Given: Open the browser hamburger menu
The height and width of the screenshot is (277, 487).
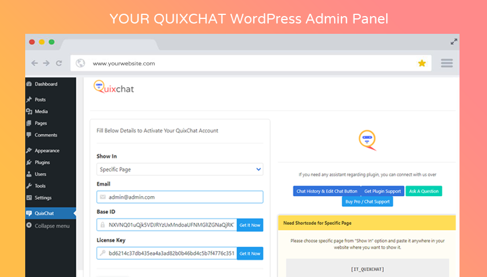Looking at the screenshot, I should coord(447,63).
